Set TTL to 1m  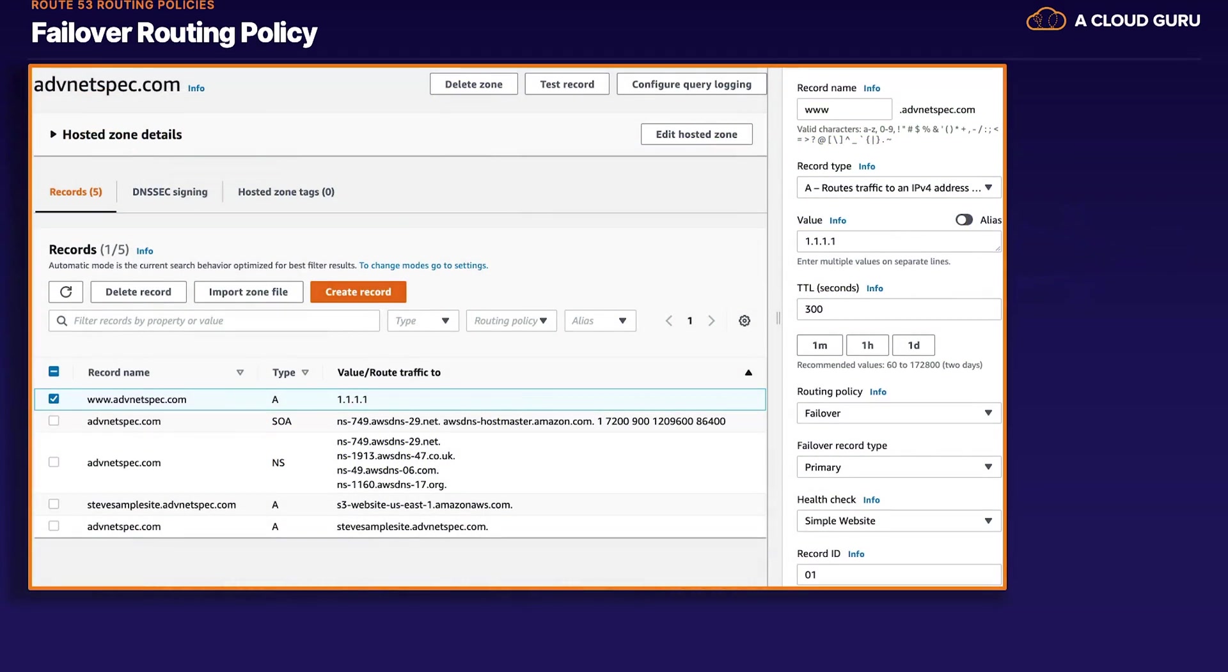pyautogui.click(x=819, y=345)
